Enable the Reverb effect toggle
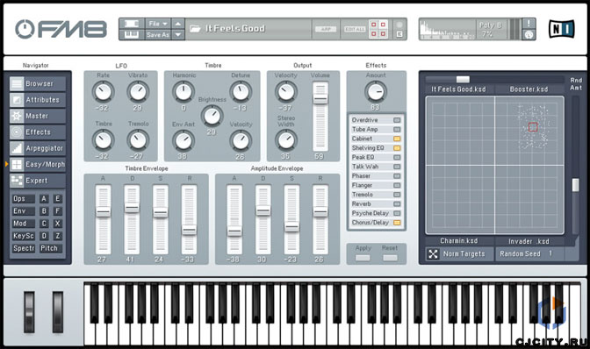The height and width of the screenshot is (349, 590). pyautogui.click(x=397, y=204)
